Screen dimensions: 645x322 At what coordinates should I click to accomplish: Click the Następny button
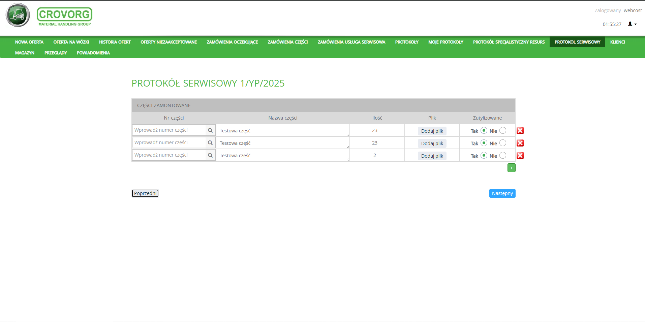tap(502, 193)
